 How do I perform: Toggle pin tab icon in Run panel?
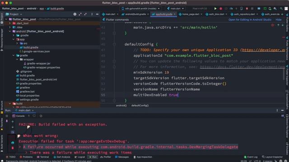pos(7,121)
